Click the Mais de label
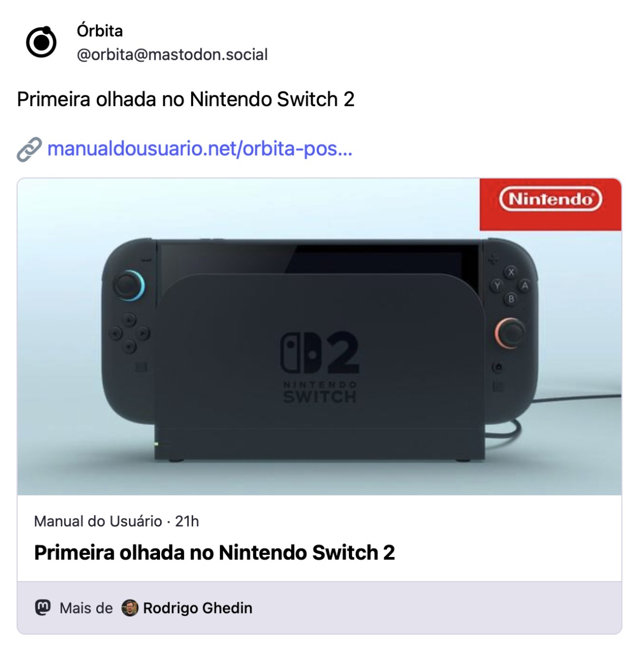The width and height of the screenshot is (639, 654). coord(86,608)
